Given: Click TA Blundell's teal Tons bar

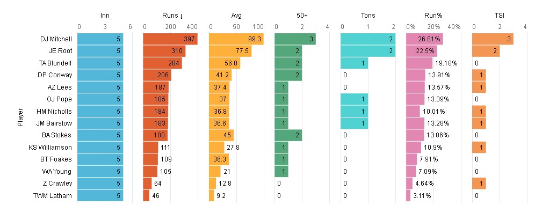Looking at the screenshot, I should (355, 63).
